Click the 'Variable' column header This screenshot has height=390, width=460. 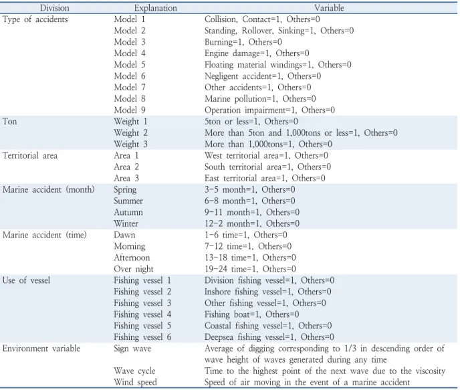329,8
